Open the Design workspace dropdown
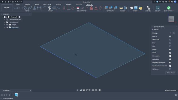Image resolution: width=178 pixels, height=100 pixels. tap(7, 8)
